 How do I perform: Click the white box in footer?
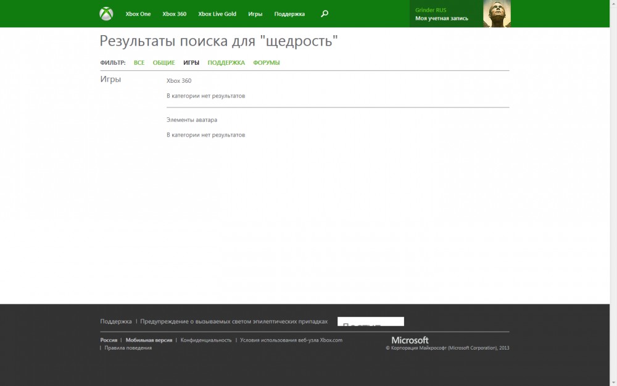click(371, 321)
